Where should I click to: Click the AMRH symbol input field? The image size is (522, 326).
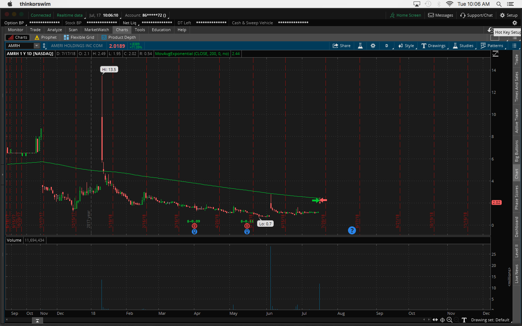(20, 46)
